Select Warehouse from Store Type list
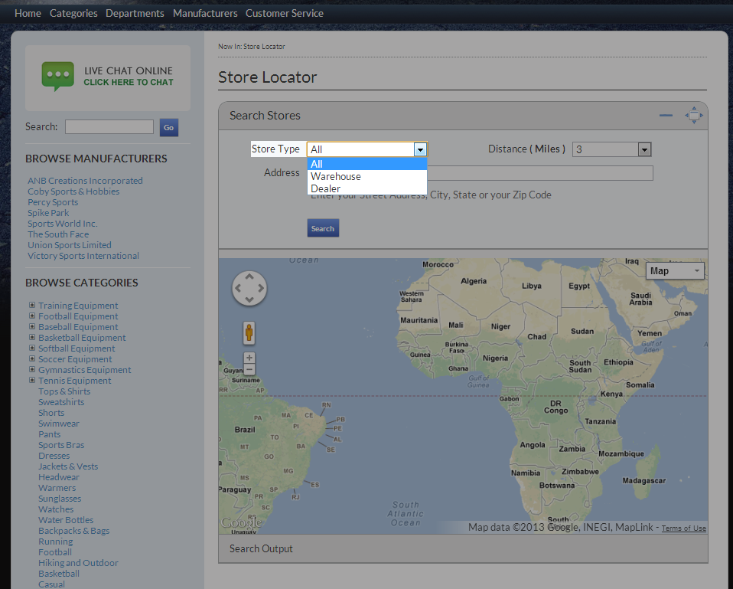 pyautogui.click(x=336, y=176)
